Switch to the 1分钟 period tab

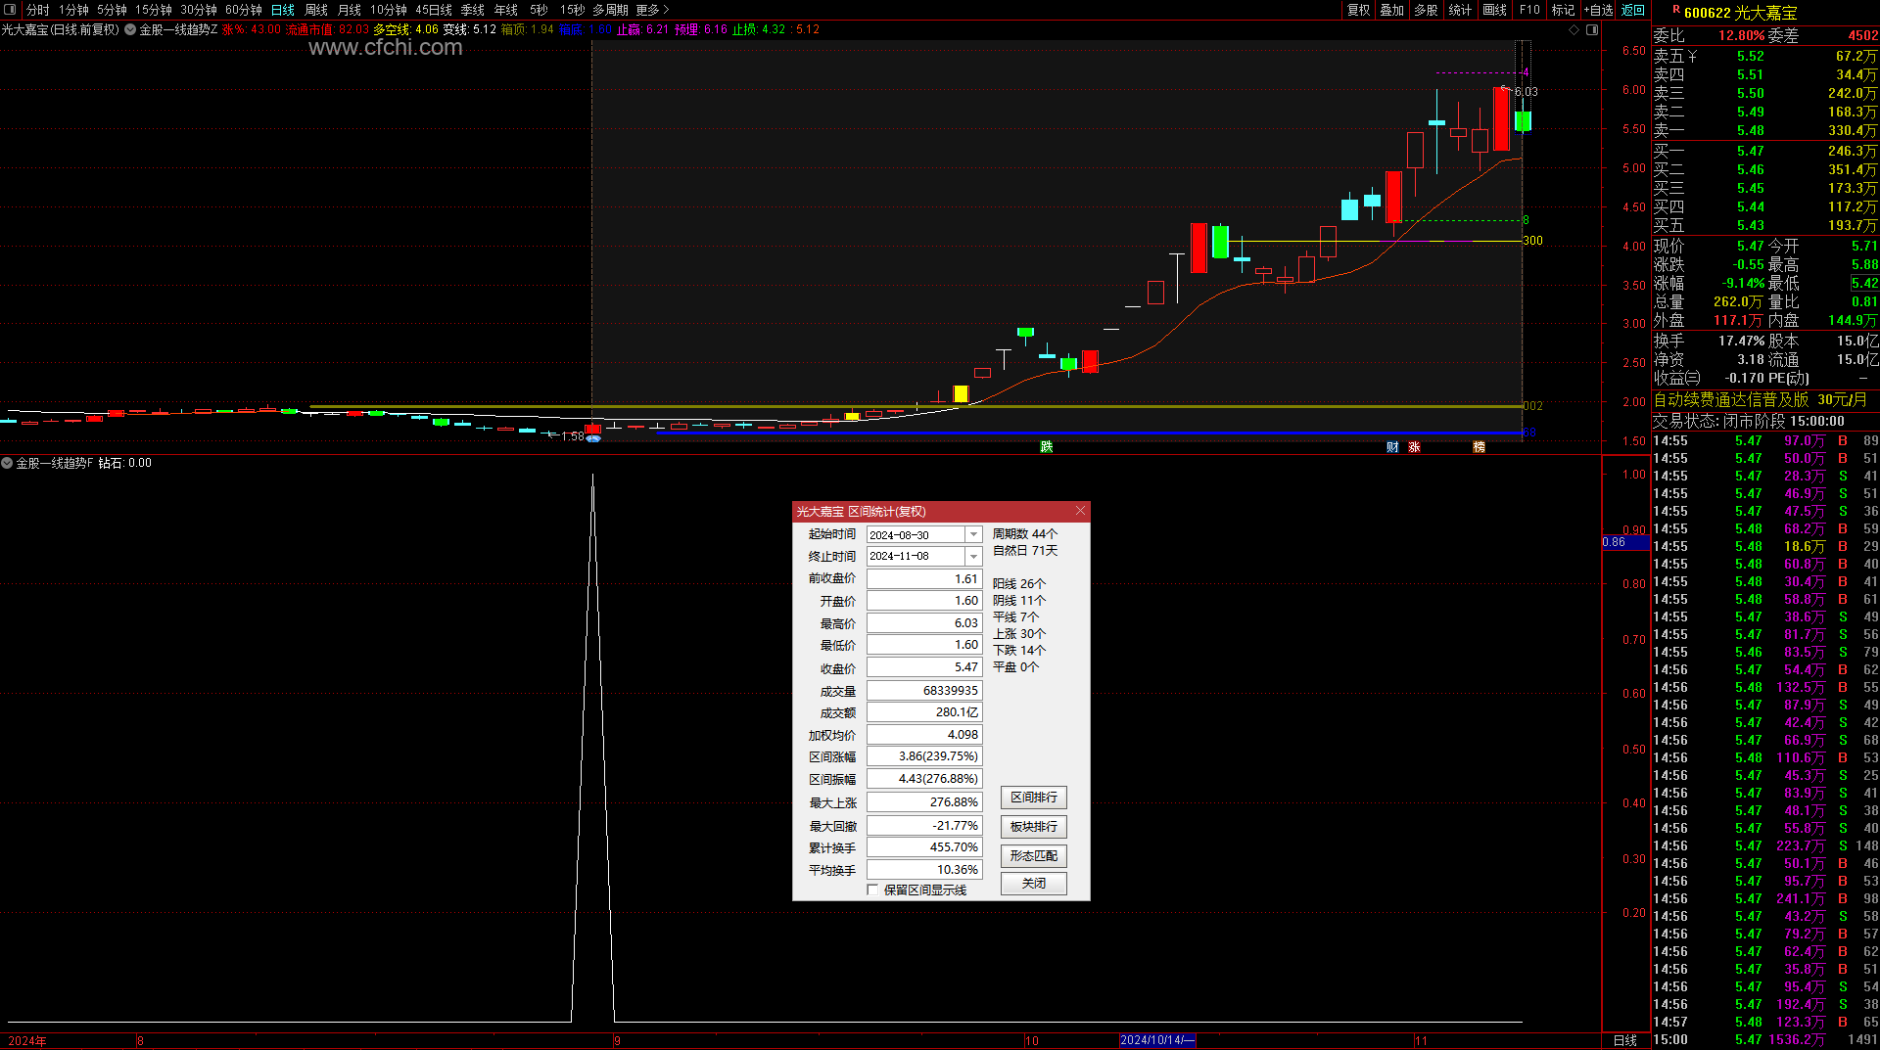73,10
